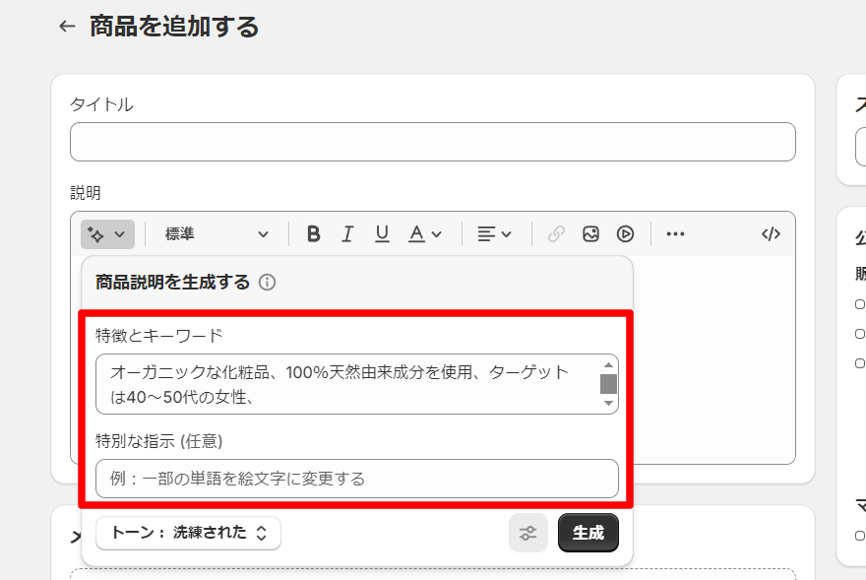Open the トーン: 洗練された selector
This screenshot has height=580, width=866.
click(x=188, y=533)
